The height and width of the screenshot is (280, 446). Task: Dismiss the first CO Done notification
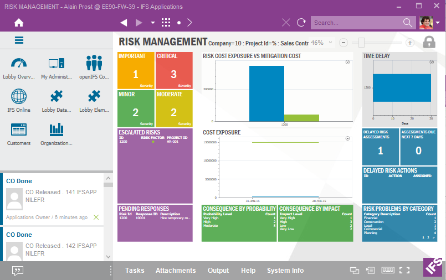pyautogui.click(x=96, y=217)
